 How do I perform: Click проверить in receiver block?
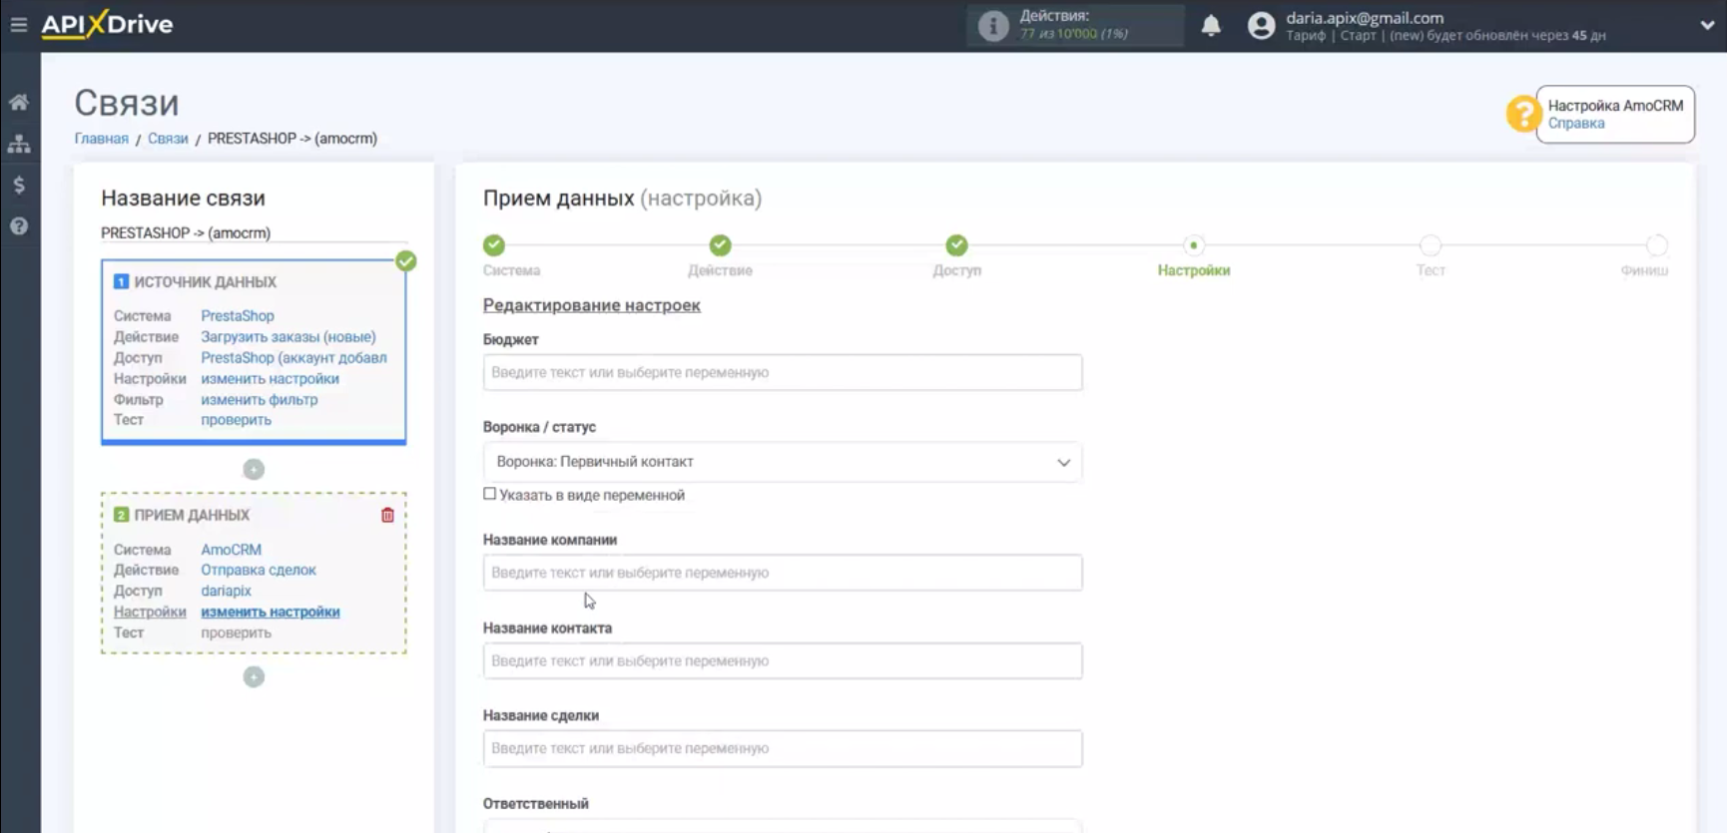[236, 632]
